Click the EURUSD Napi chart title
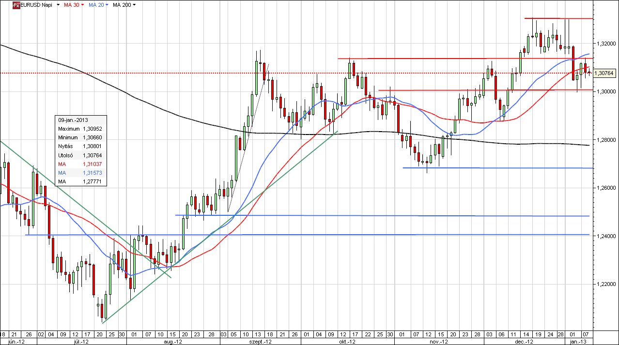This screenshot has width=619, height=345. click(37, 5)
